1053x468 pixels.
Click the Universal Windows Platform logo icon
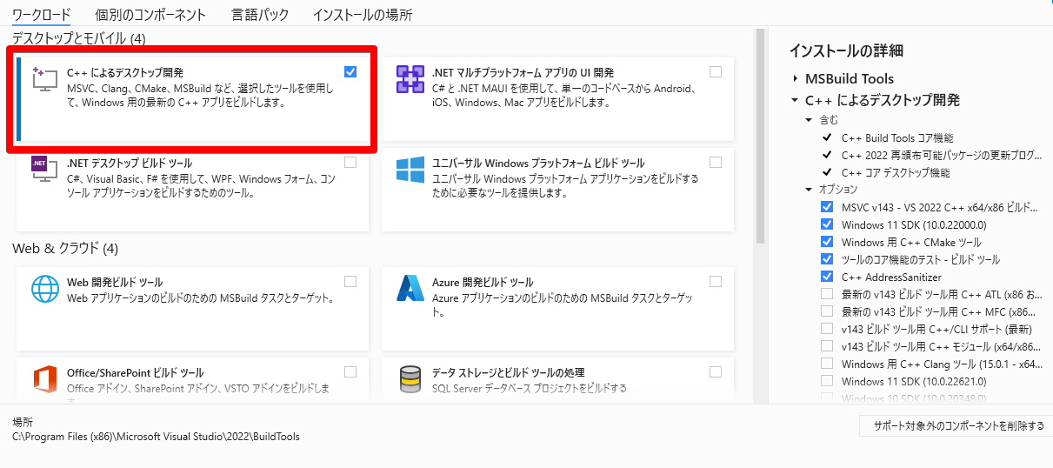pyautogui.click(x=410, y=170)
